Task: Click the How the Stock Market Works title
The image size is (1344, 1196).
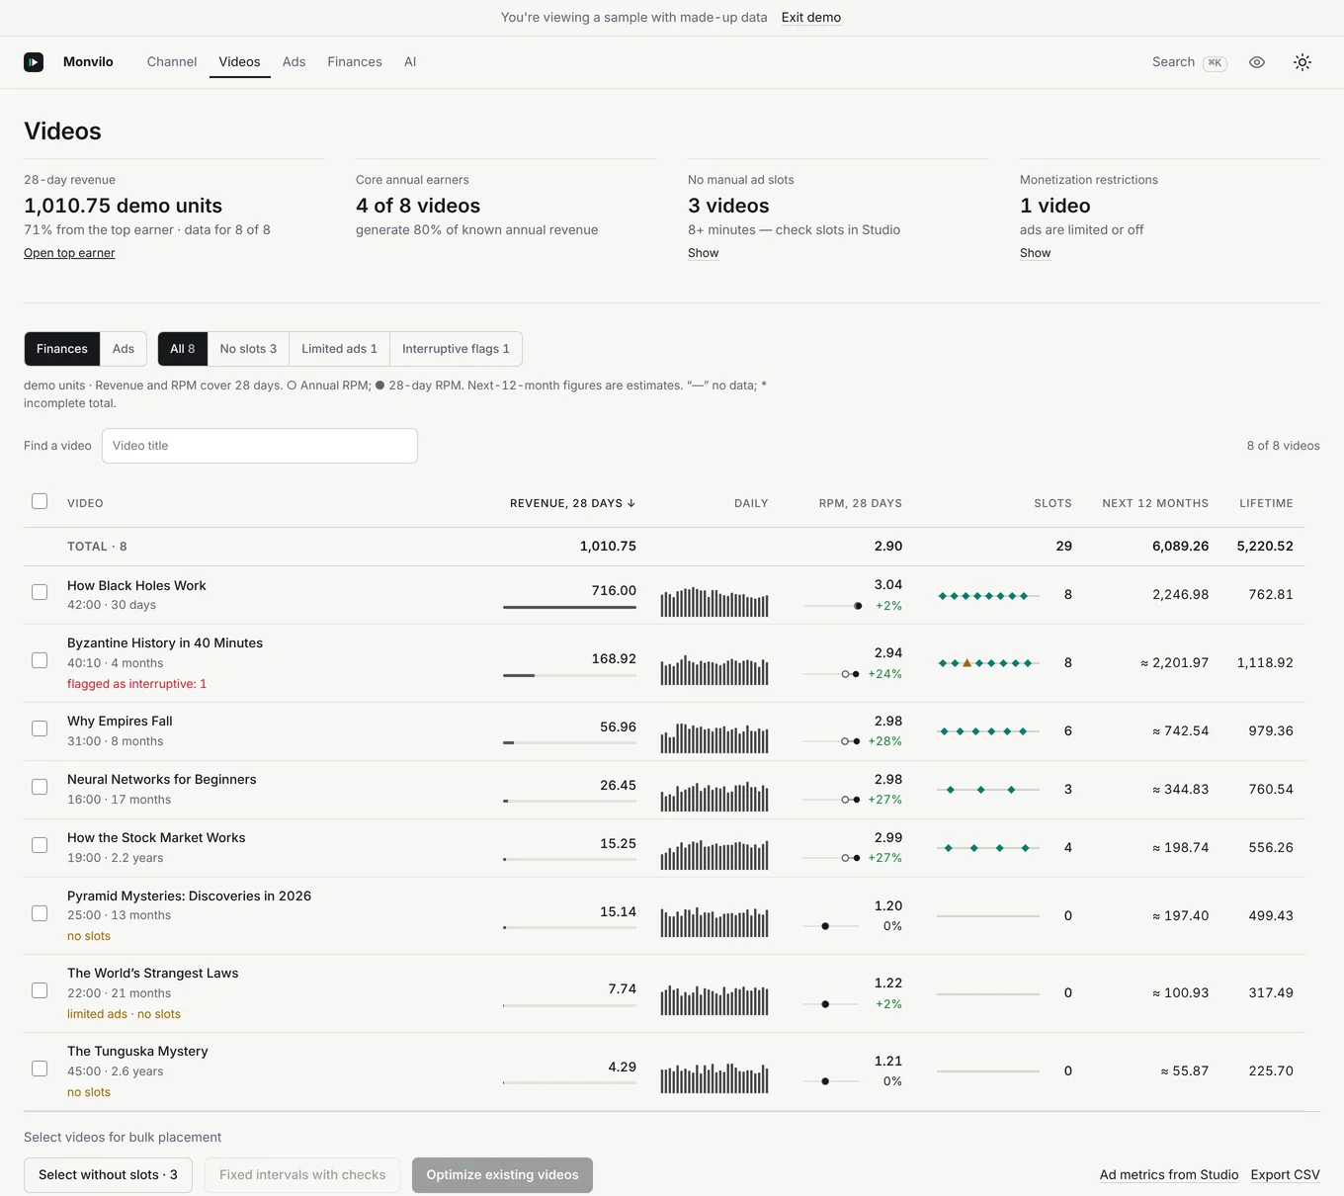Action: click(156, 838)
